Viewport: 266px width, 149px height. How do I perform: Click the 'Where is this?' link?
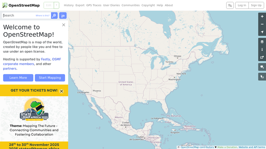coord(42,16)
